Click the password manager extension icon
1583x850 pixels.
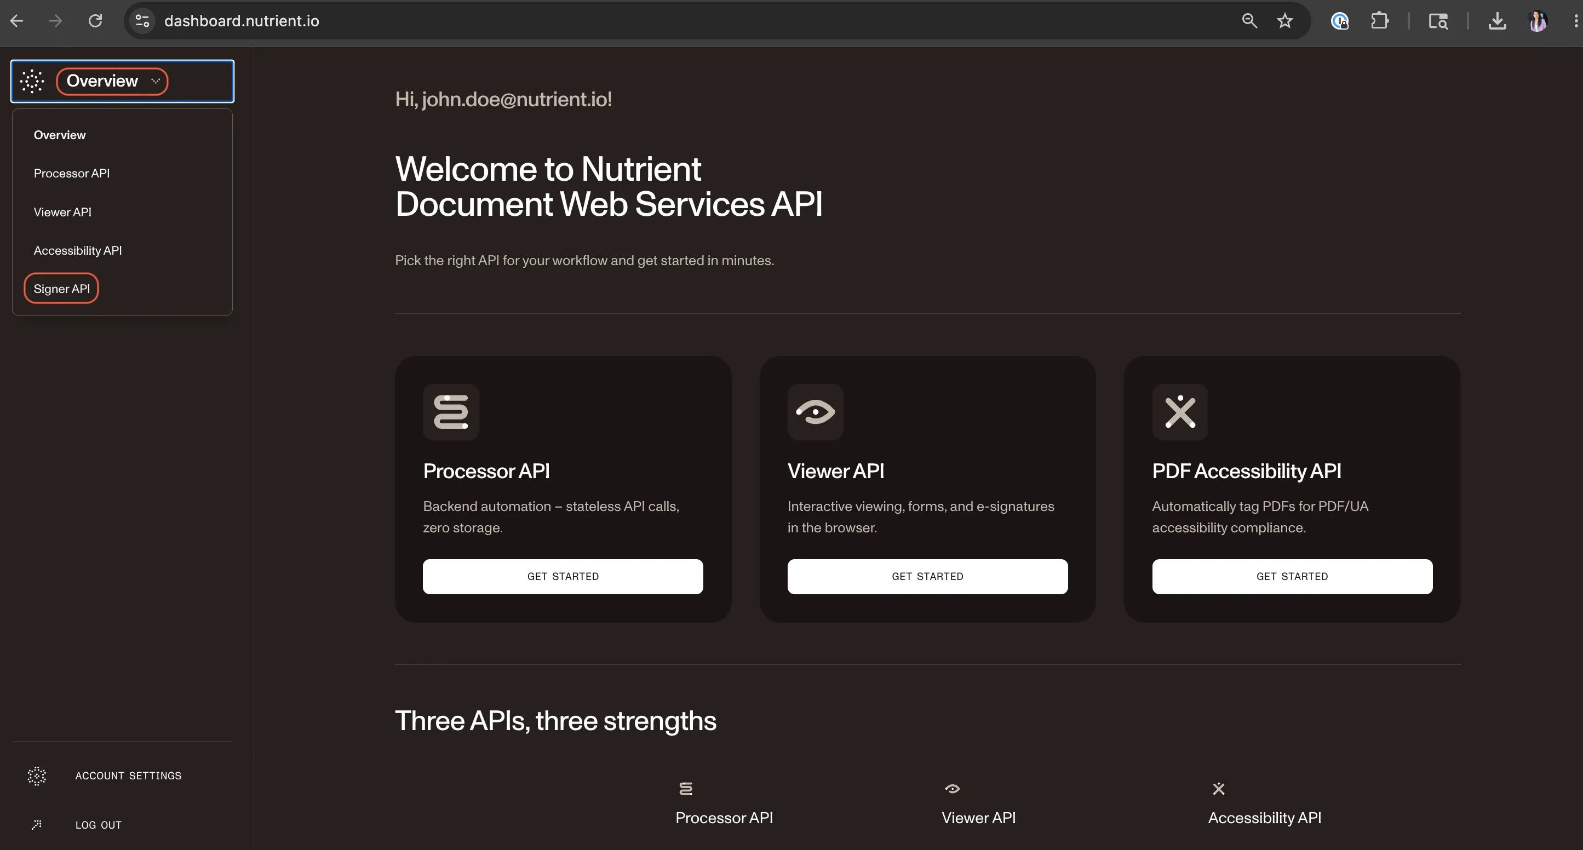1340,21
